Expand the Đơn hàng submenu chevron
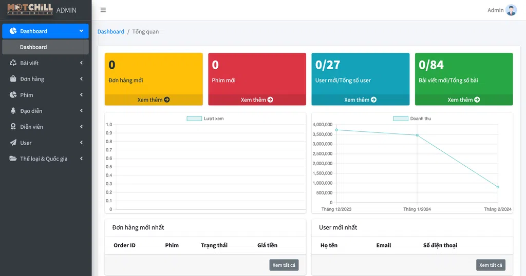The image size is (526, 276). point(81,78)
